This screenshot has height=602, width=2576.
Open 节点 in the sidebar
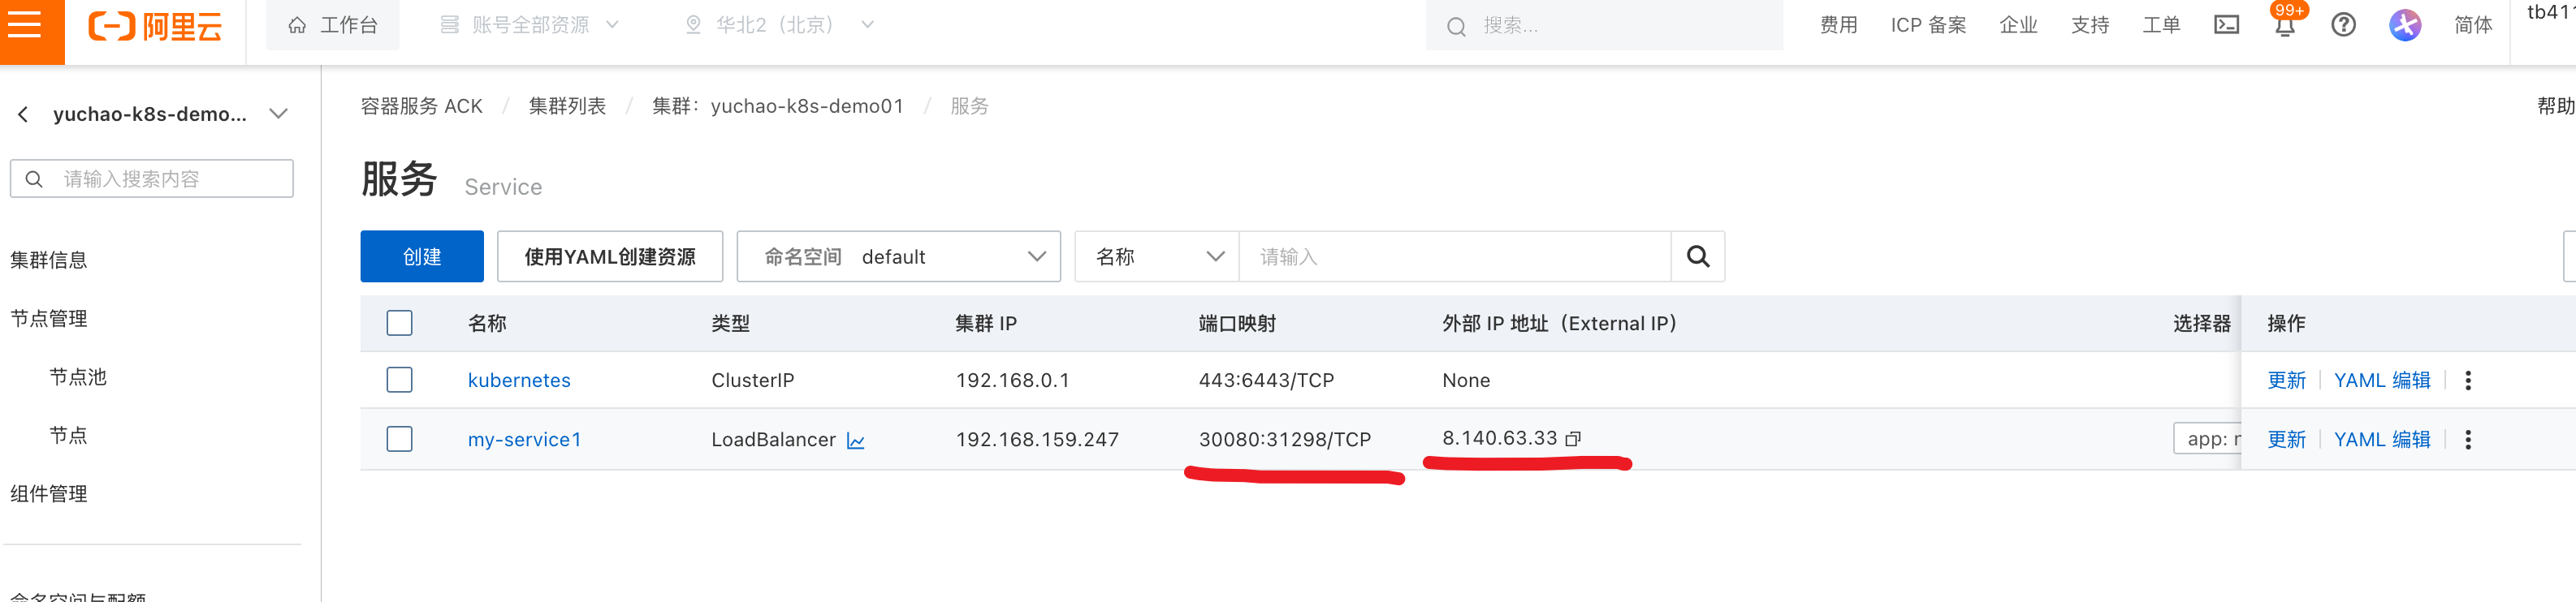click(68, 436)
